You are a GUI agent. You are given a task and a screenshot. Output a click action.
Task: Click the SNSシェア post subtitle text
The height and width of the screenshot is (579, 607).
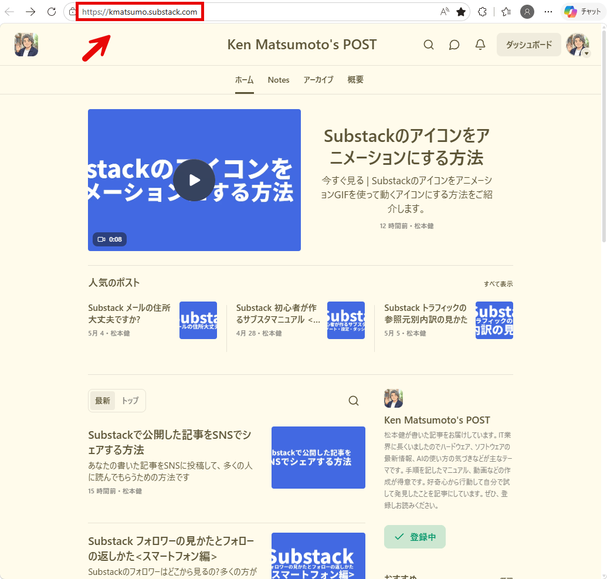(x=170, y=471)
